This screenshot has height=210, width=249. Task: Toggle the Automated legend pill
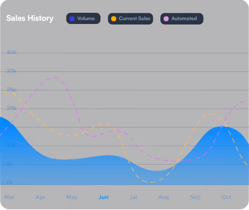click(x=182, y=19)
